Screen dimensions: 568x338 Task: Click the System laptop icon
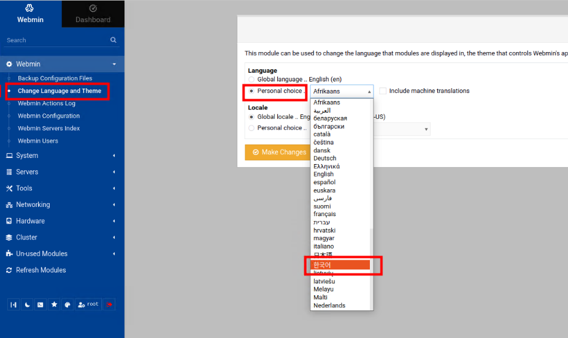tap(9, 156)
